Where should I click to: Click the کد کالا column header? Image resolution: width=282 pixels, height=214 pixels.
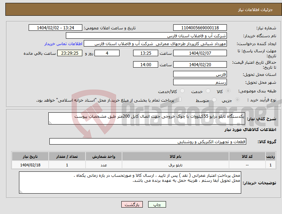coord(247,156)
